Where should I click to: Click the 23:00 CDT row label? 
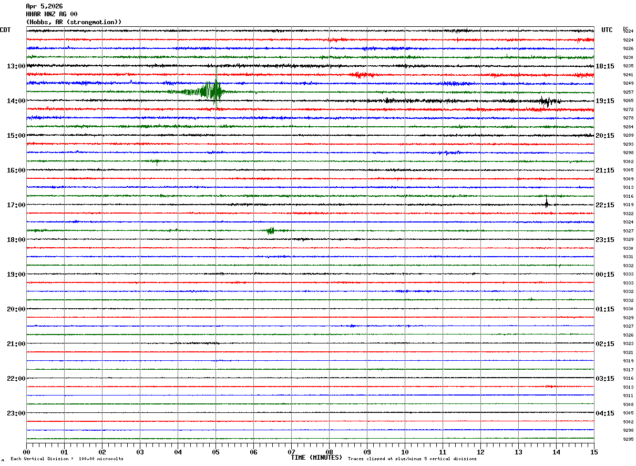tap(16, 413)
